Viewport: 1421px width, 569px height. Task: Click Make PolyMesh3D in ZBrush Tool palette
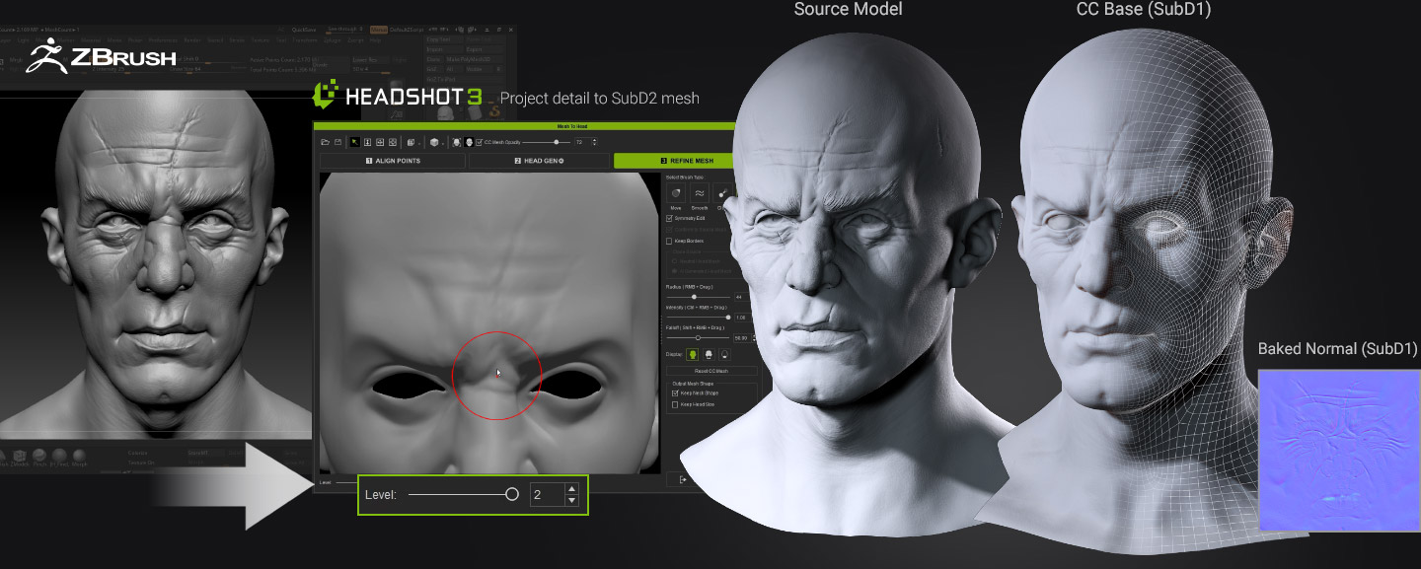coord(474,59)
